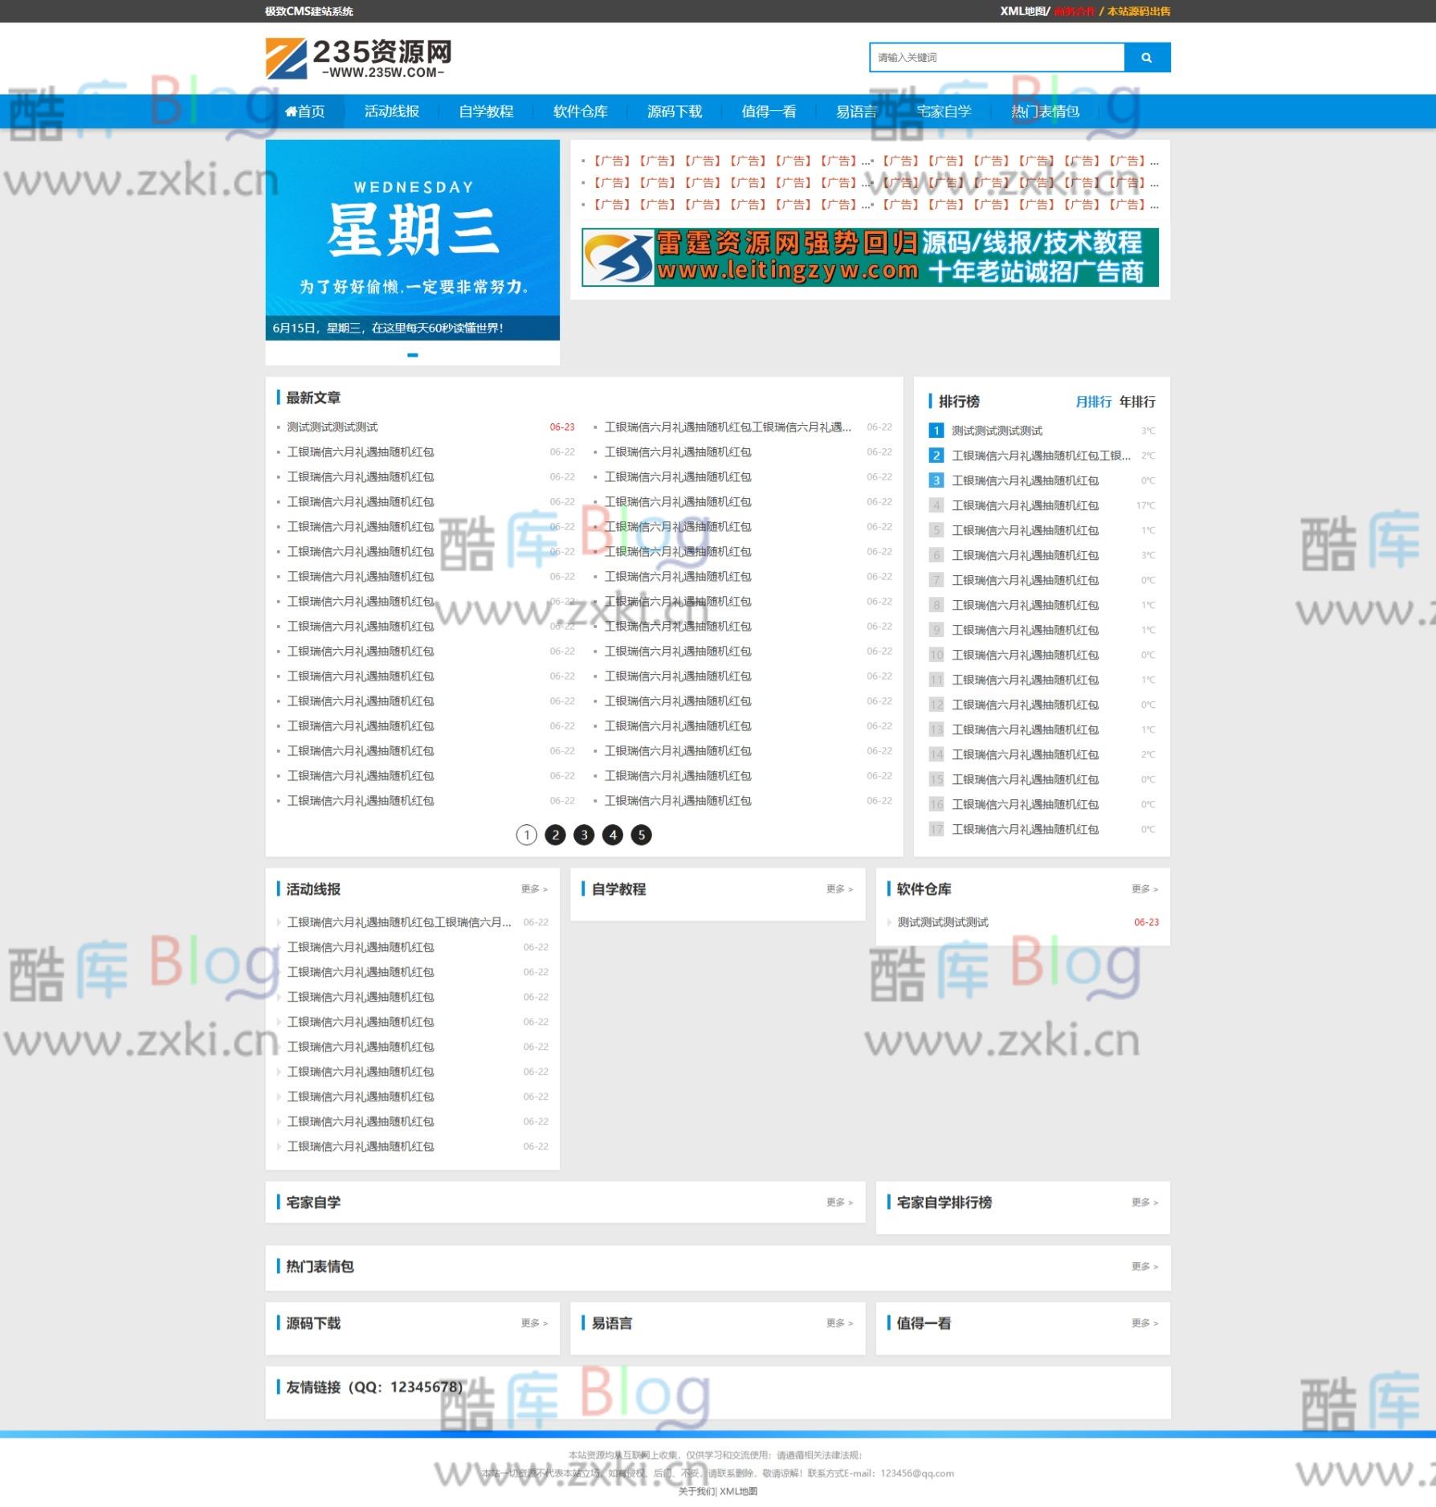Open 更多 link next to 宅家自学 section
1436x1507 pixels.
836,1203
